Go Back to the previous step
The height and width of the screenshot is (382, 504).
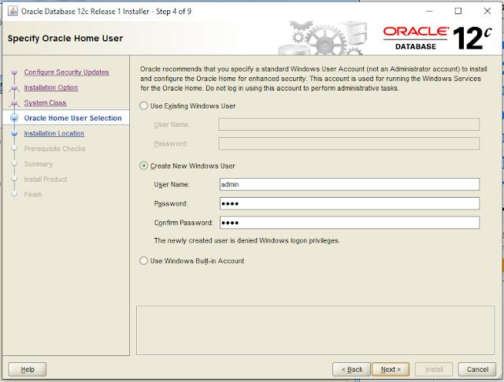click(x=352, y=369)
